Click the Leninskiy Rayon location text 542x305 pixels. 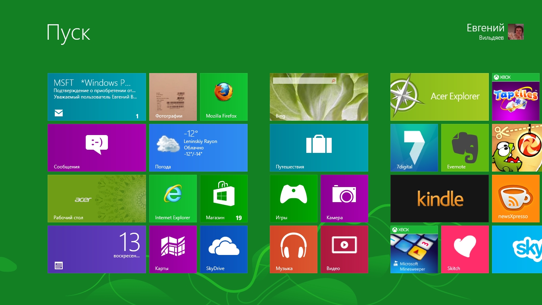point(200,141)
